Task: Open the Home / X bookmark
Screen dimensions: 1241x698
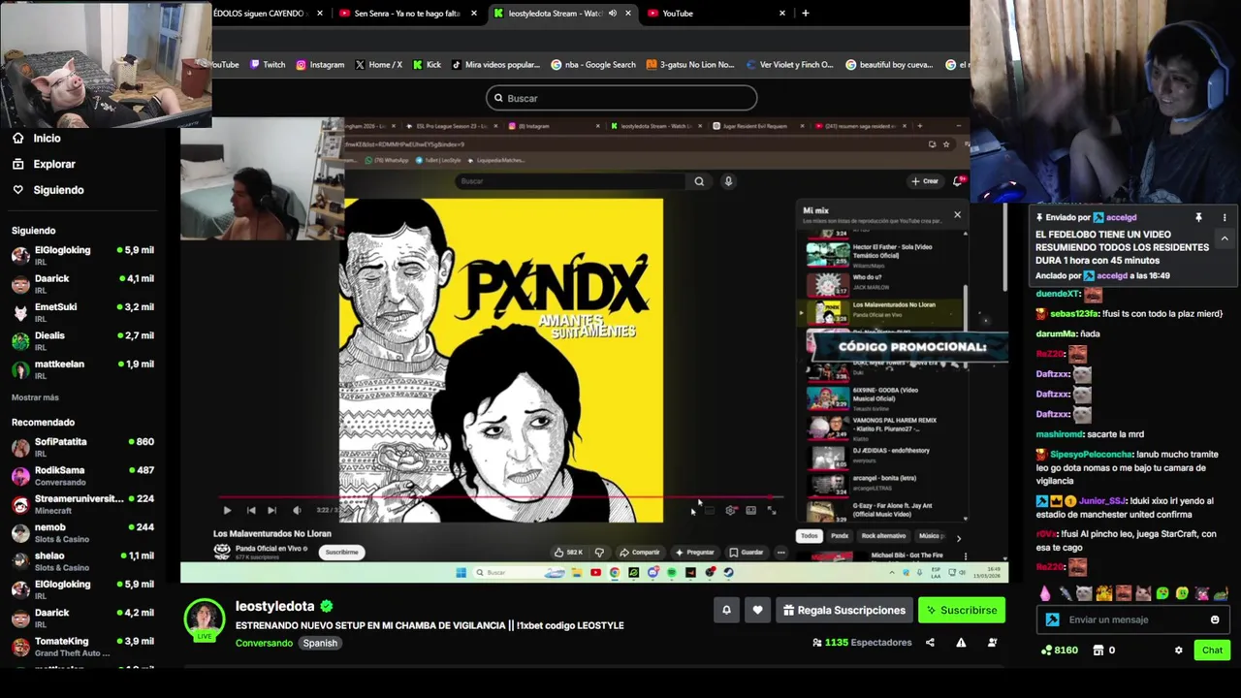Action: coord(378,65)
